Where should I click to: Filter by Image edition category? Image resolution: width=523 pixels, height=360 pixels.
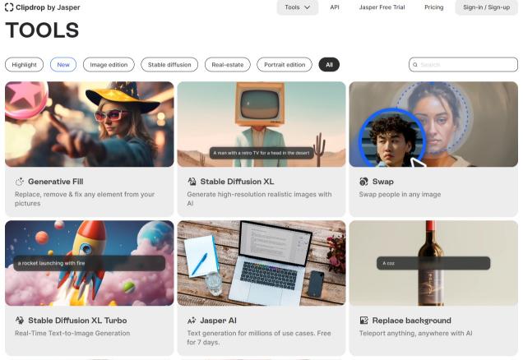[x=109, y=64]
